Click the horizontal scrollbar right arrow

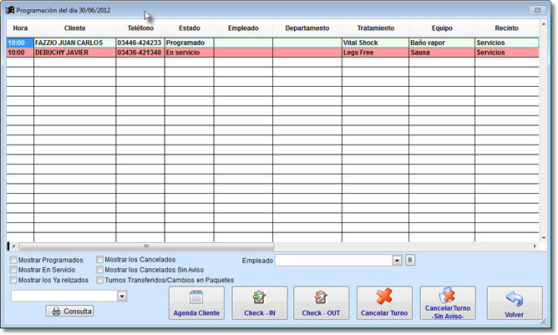(535, 246)
